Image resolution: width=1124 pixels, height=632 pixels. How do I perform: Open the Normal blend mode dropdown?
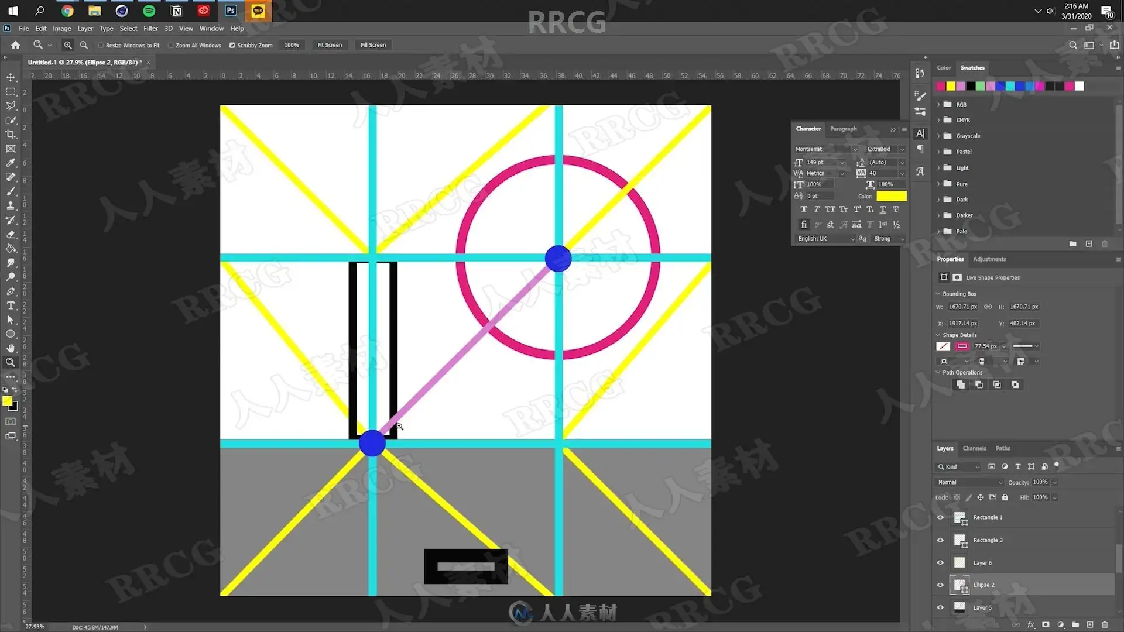[x=970, y=482]
